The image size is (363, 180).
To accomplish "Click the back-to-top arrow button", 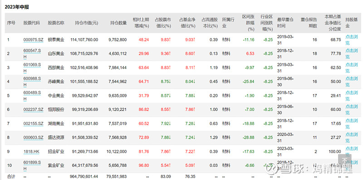I will pyautogui.click(x=344, y=160).
